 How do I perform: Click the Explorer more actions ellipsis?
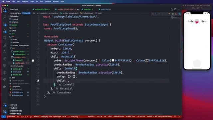pyautogui.click(x=28, y=9)
